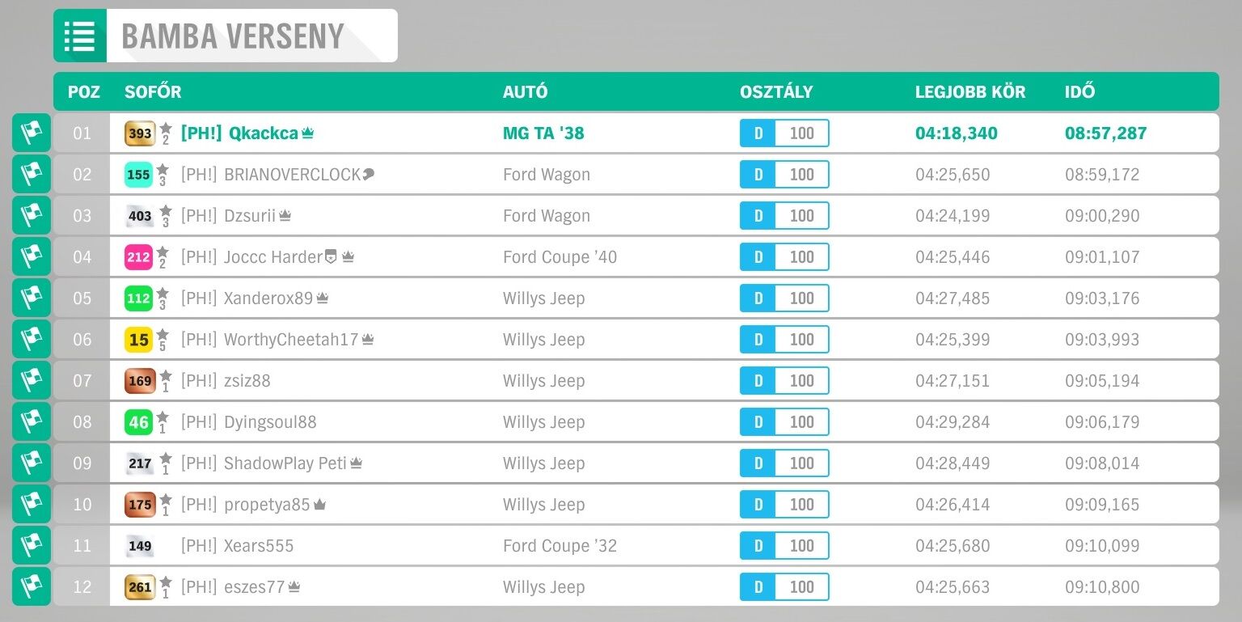Screen dimensions: 1242x622
Task: Click the finish flag icon for position 01
Action: pos(32,133)
